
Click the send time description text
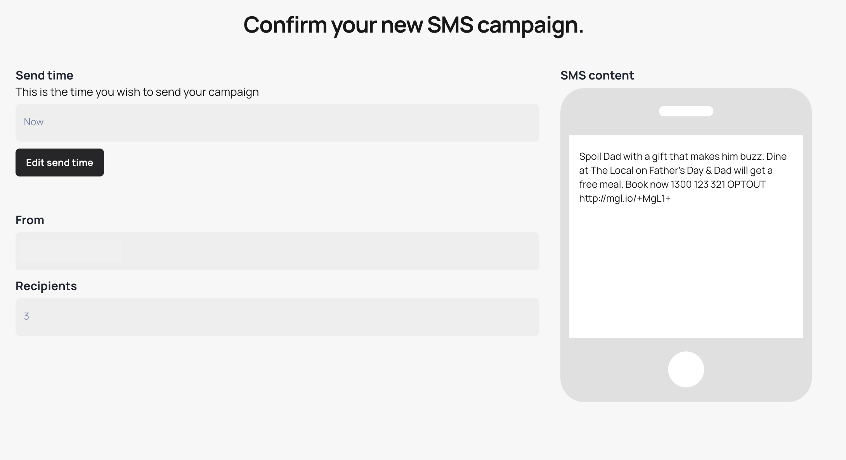[137, 92]
